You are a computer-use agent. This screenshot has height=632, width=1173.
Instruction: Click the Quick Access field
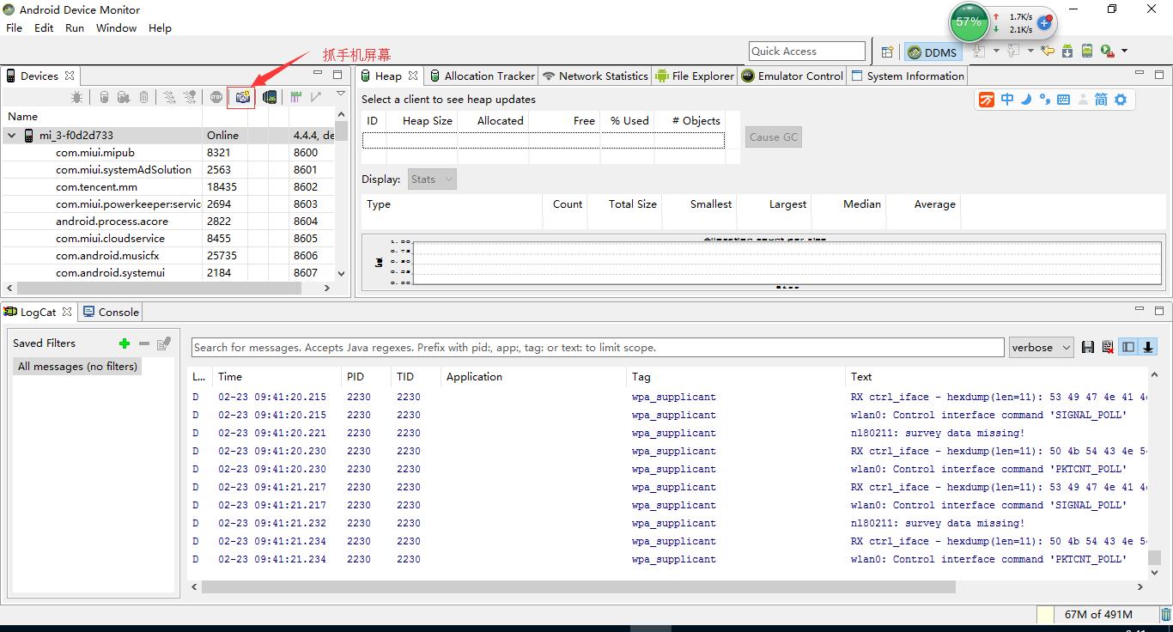point(807,52)
